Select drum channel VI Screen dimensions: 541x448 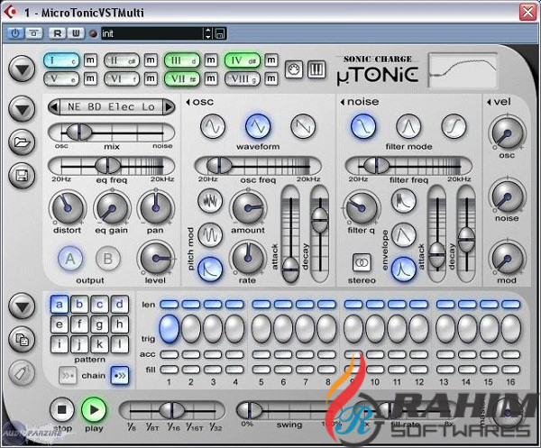pos(122,78)
